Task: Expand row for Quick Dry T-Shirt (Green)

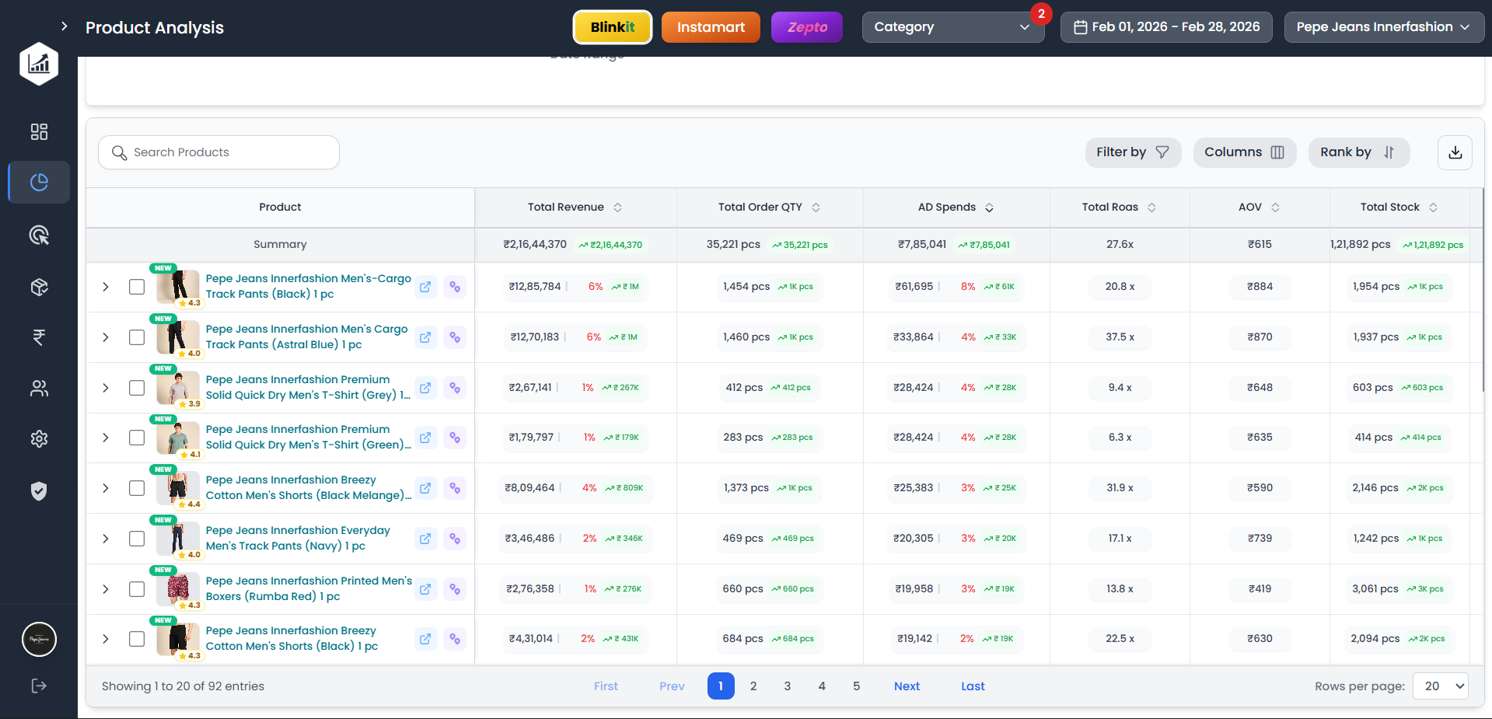Action: point(106,438)
